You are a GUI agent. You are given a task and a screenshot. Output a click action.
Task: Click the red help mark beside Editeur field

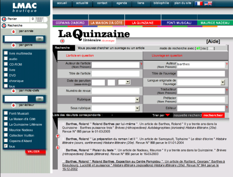point(226,107)
